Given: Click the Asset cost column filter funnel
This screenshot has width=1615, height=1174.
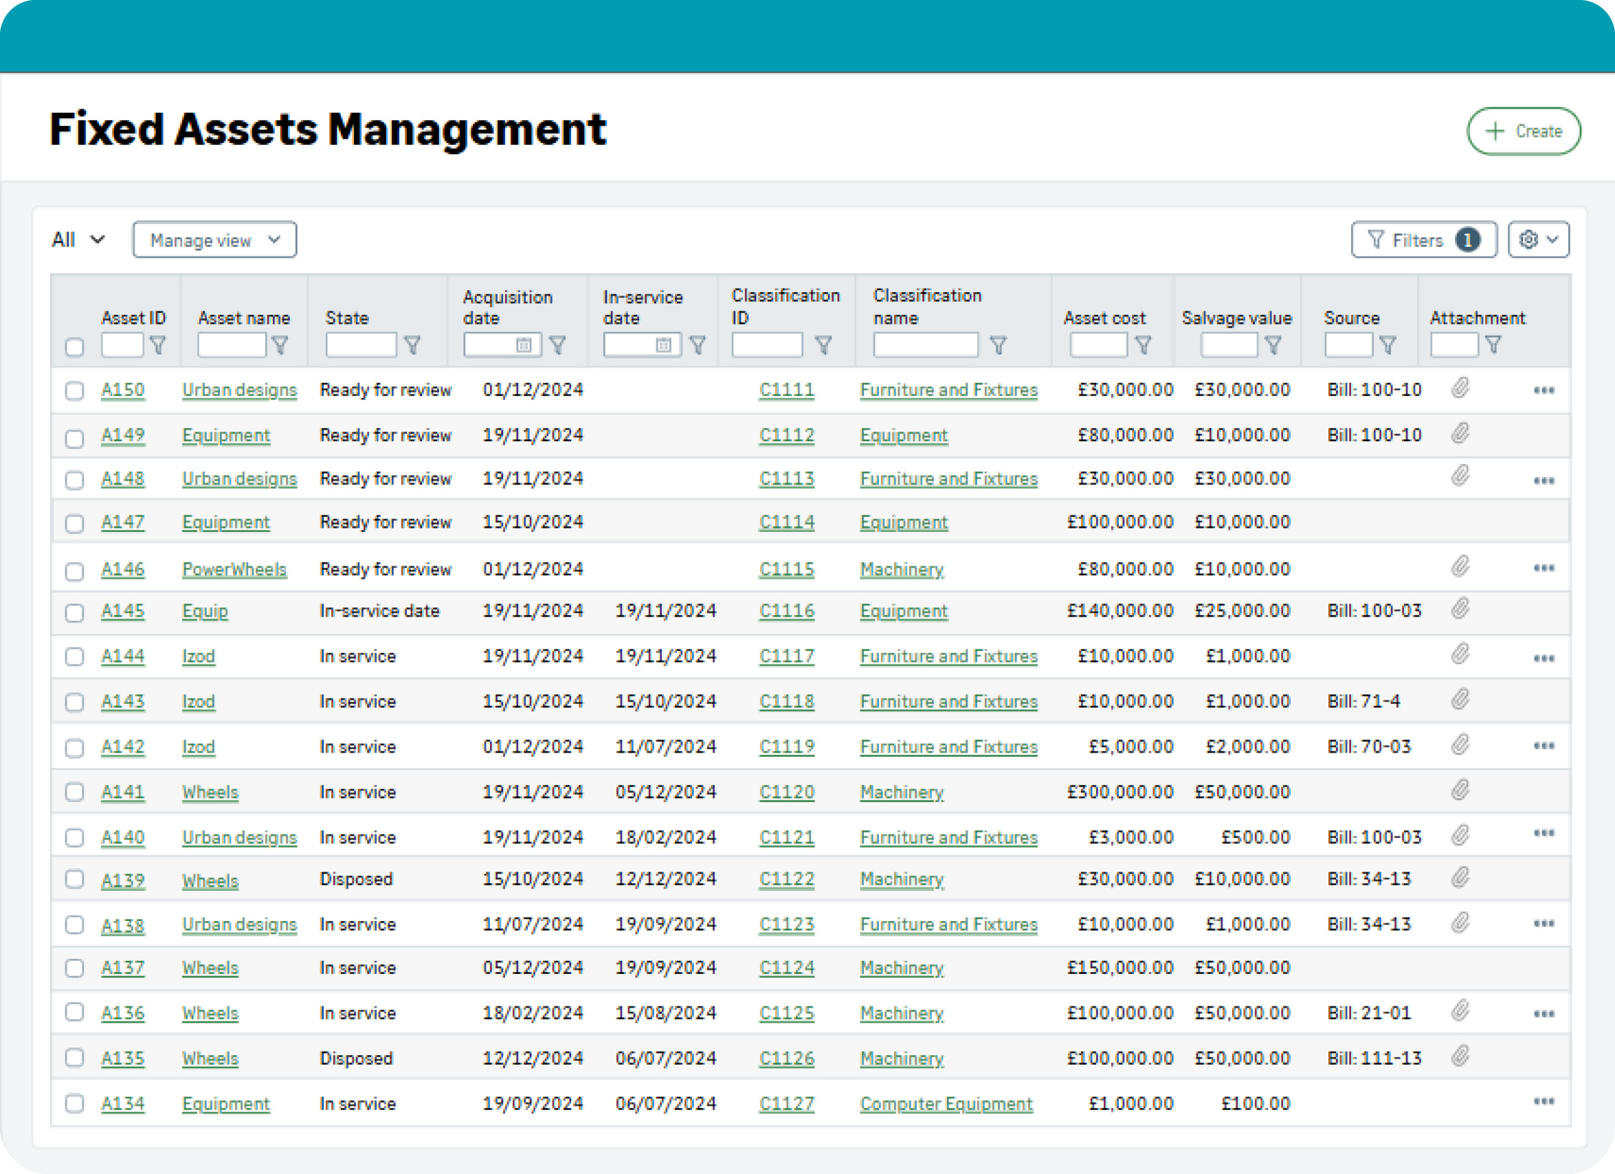Looking at the screenshot, I should [x=1143, y=346].
